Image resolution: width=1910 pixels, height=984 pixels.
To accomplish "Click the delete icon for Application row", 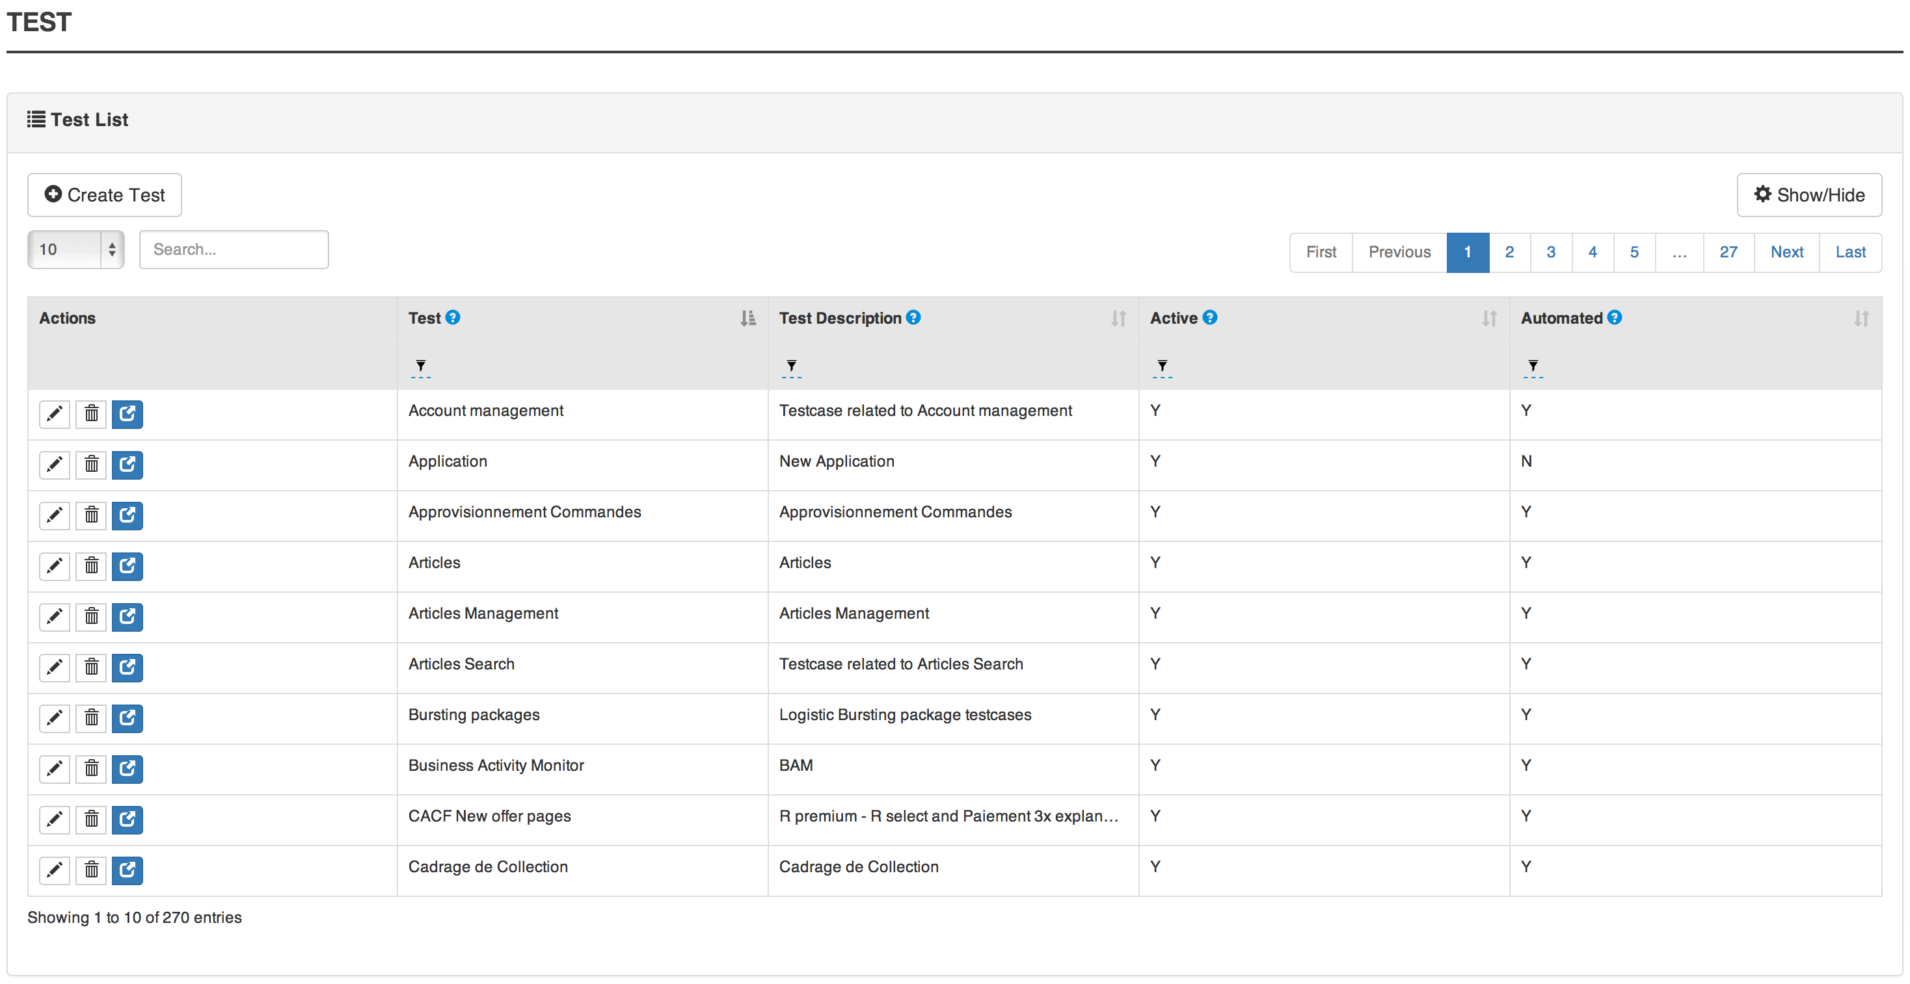I will point(92,462).
